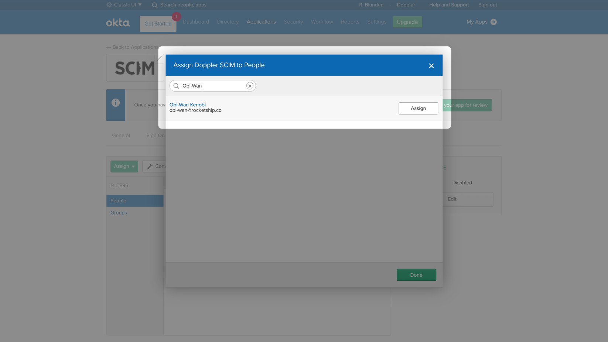Open the Workflow menu
The height and width of the screenshot is (342, 608).
[322, 22]
